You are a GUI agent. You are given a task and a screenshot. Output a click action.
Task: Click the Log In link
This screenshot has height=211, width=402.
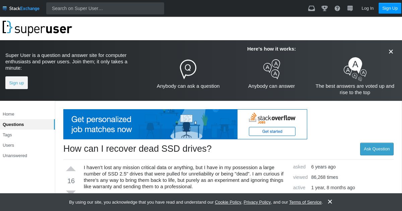pos(367,8)
